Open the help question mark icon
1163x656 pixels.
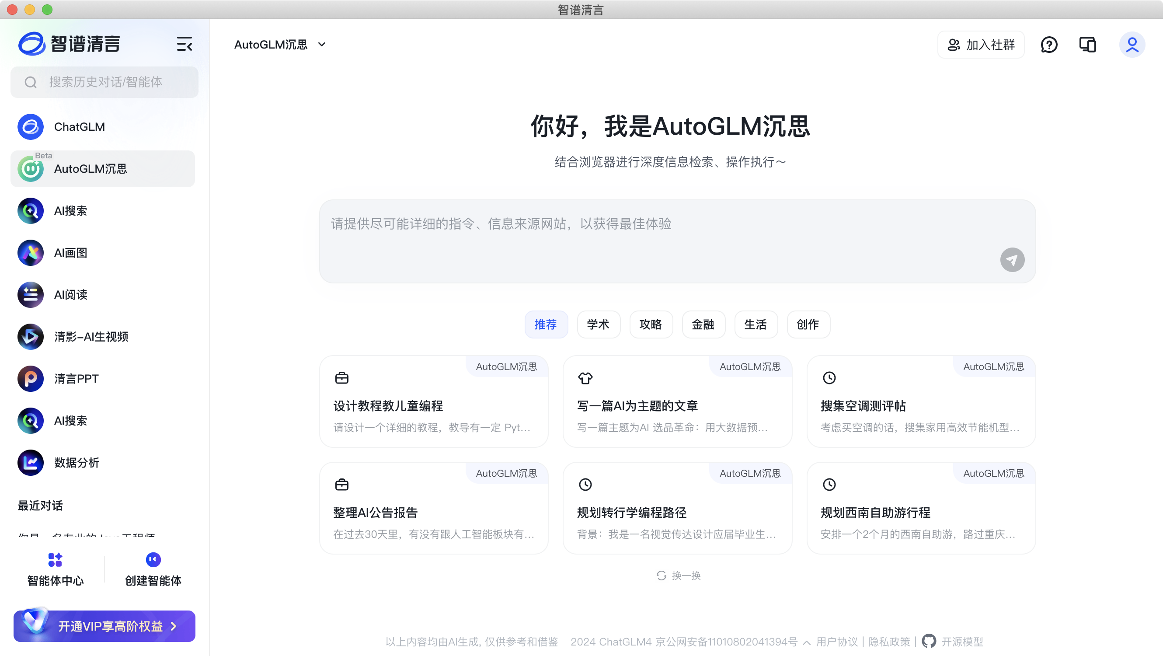pyautogui.click(x=1049, y=45)
